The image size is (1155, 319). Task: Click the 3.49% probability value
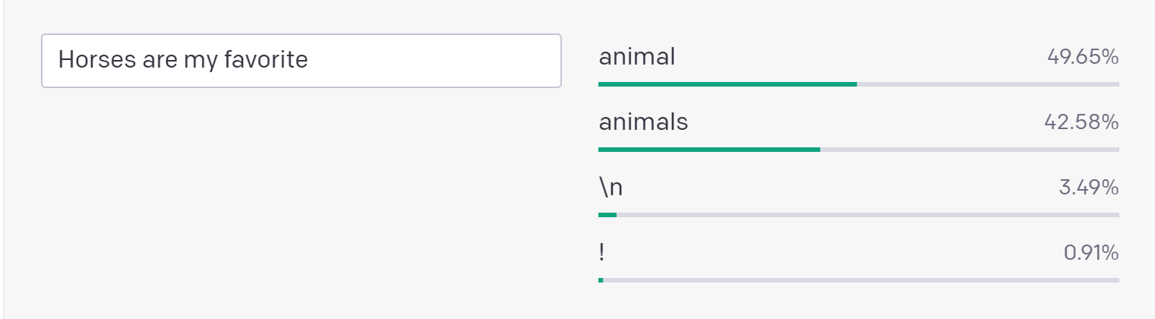click(1088, 188)
